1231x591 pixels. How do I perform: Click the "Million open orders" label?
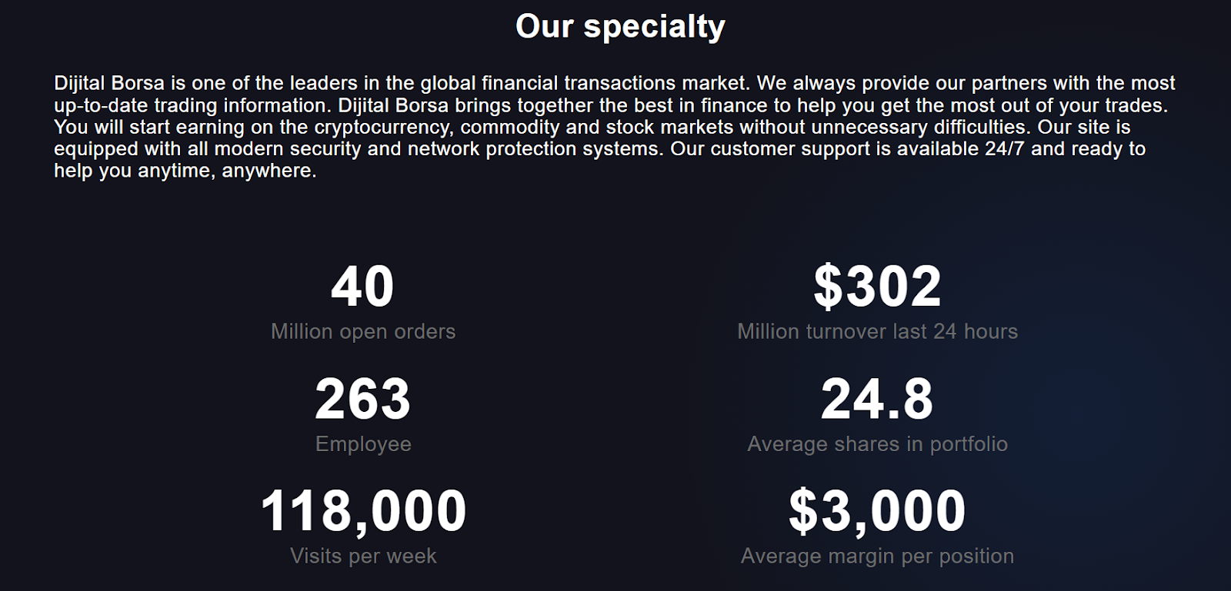click(363, 331)
